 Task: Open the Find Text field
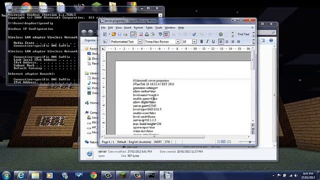pyautogui.click(x=243, y=34)
